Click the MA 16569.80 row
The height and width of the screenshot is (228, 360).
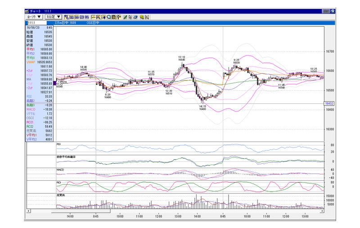[39, 79]
